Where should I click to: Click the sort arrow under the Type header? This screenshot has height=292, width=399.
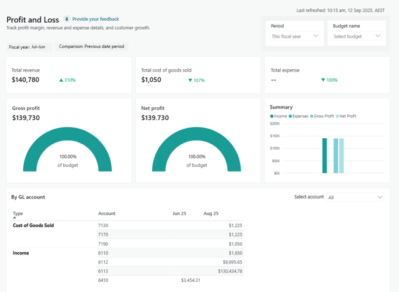coord(14,218)
